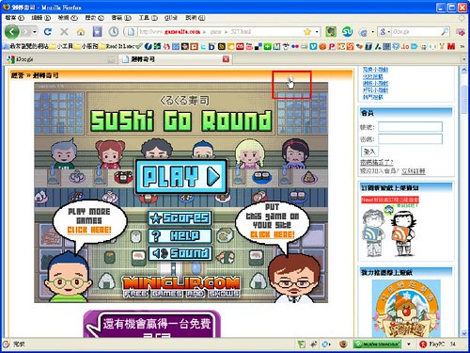The image size is (470, 353).
Task: Click the blue IE-style 'e' toolbar icon
Action: pyautogui.click(x=363, y=32)
